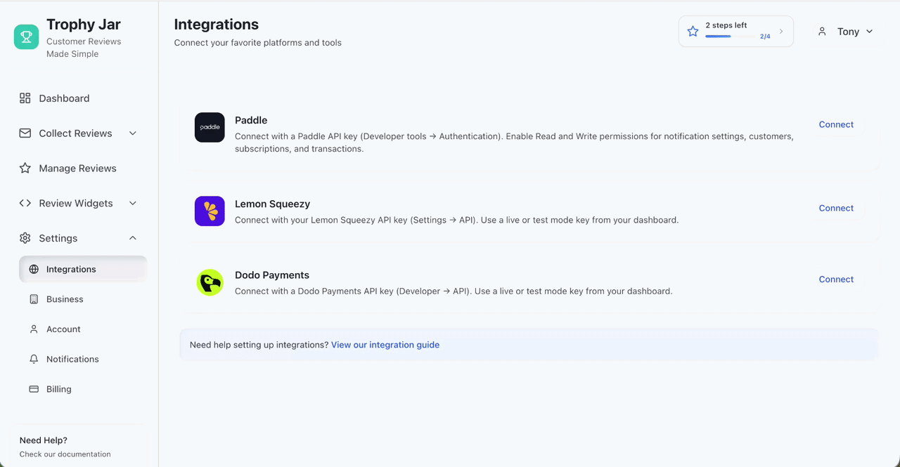Click the user icon beside Tony
This screenshot has height=467, width=900.
point(822,32)
